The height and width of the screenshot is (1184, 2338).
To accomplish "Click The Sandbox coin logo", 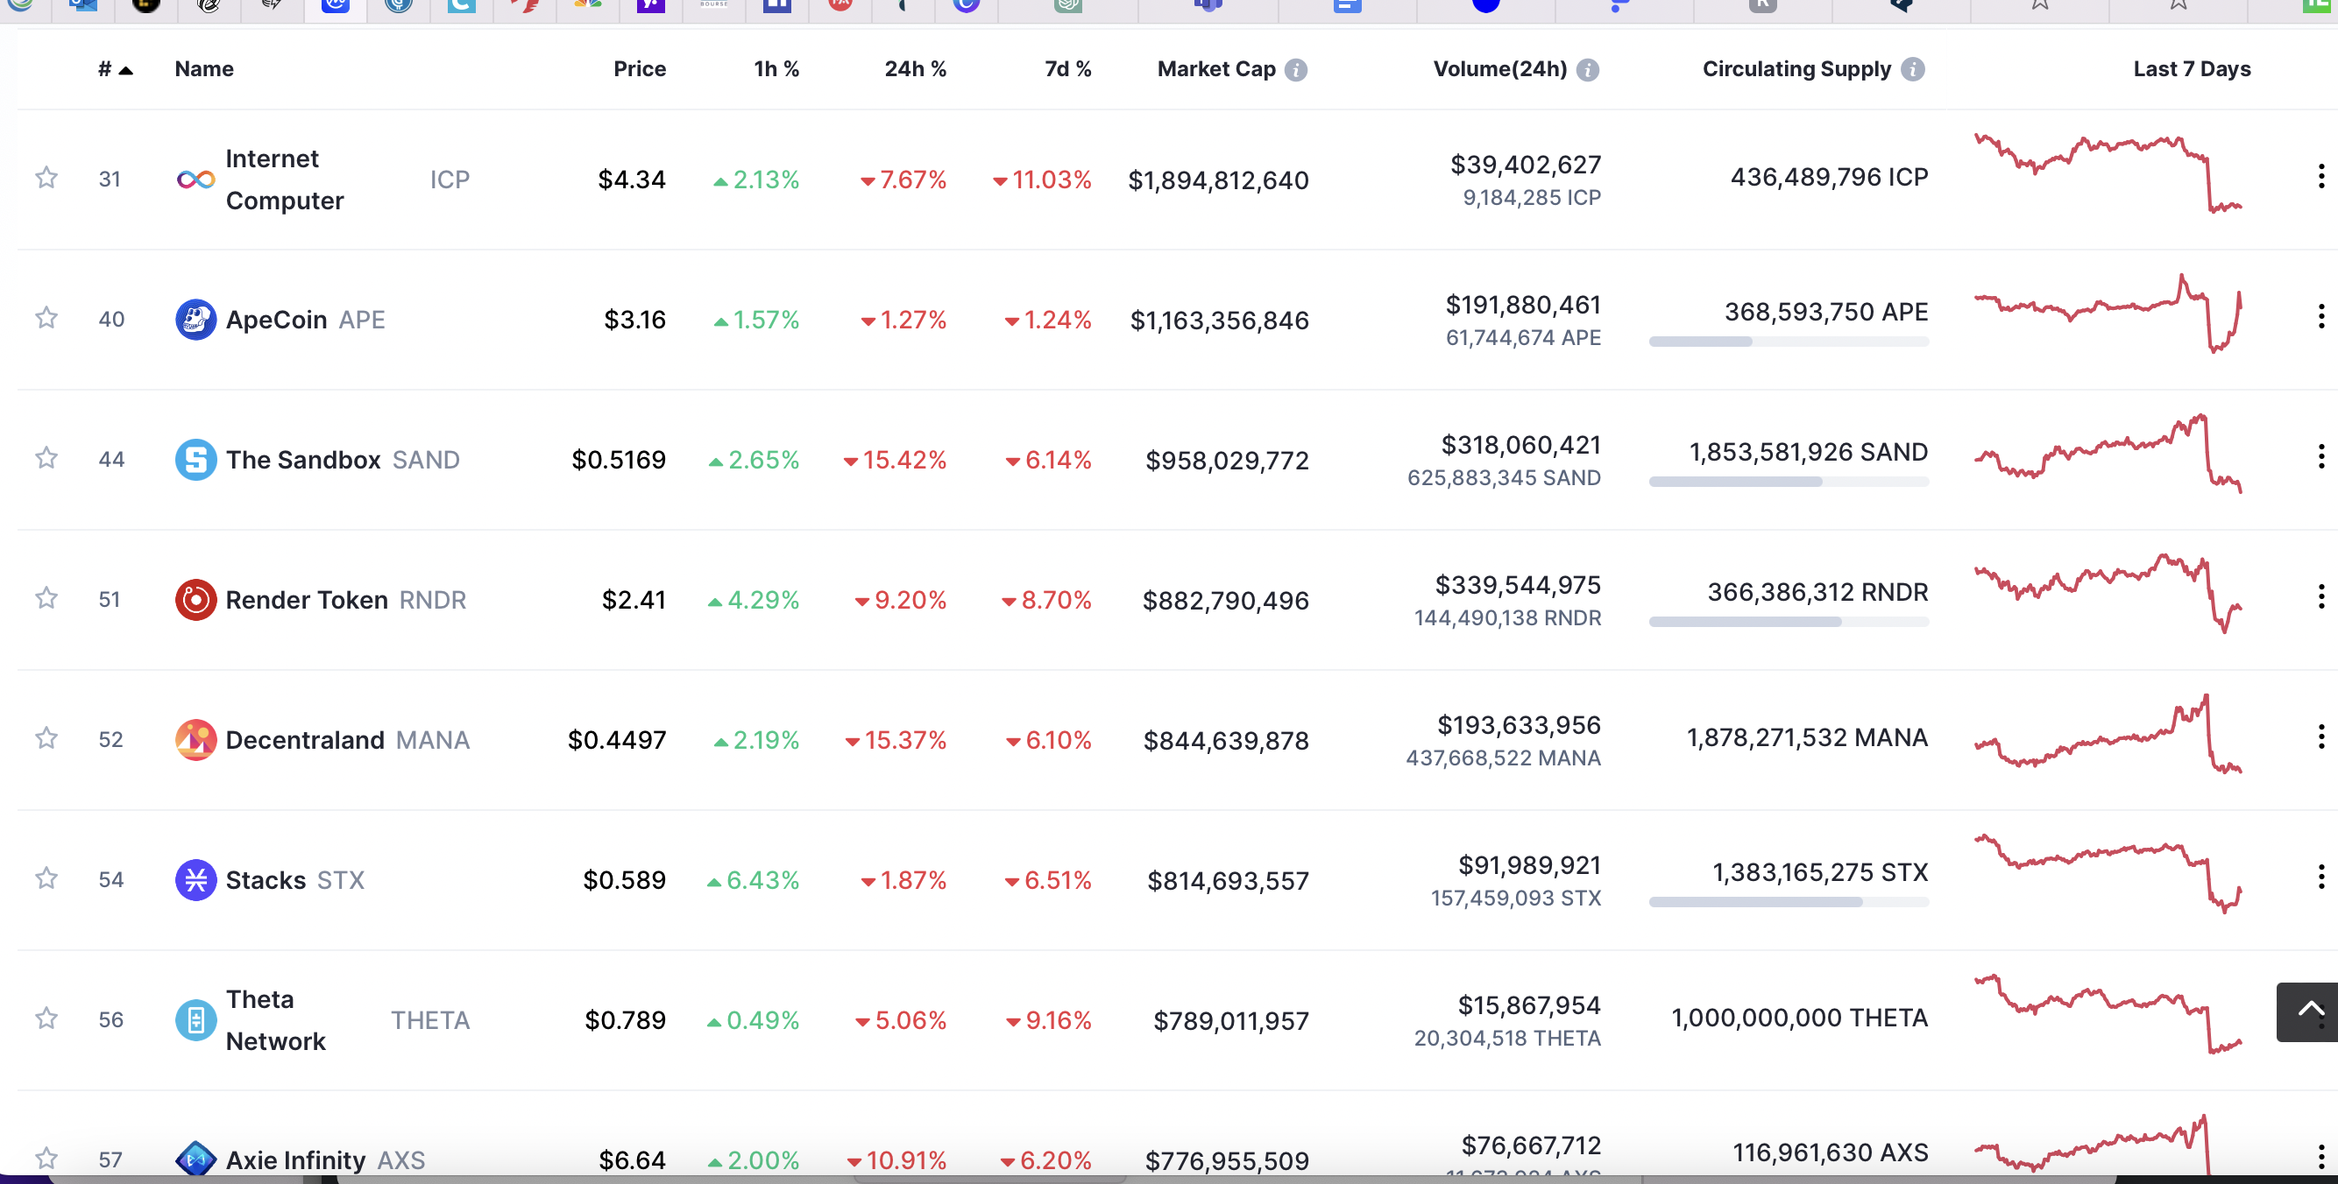I will tap(195, 460).
